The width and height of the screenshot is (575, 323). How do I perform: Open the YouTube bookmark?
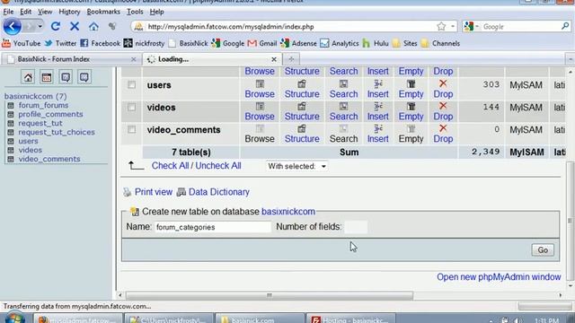(22, 43)
